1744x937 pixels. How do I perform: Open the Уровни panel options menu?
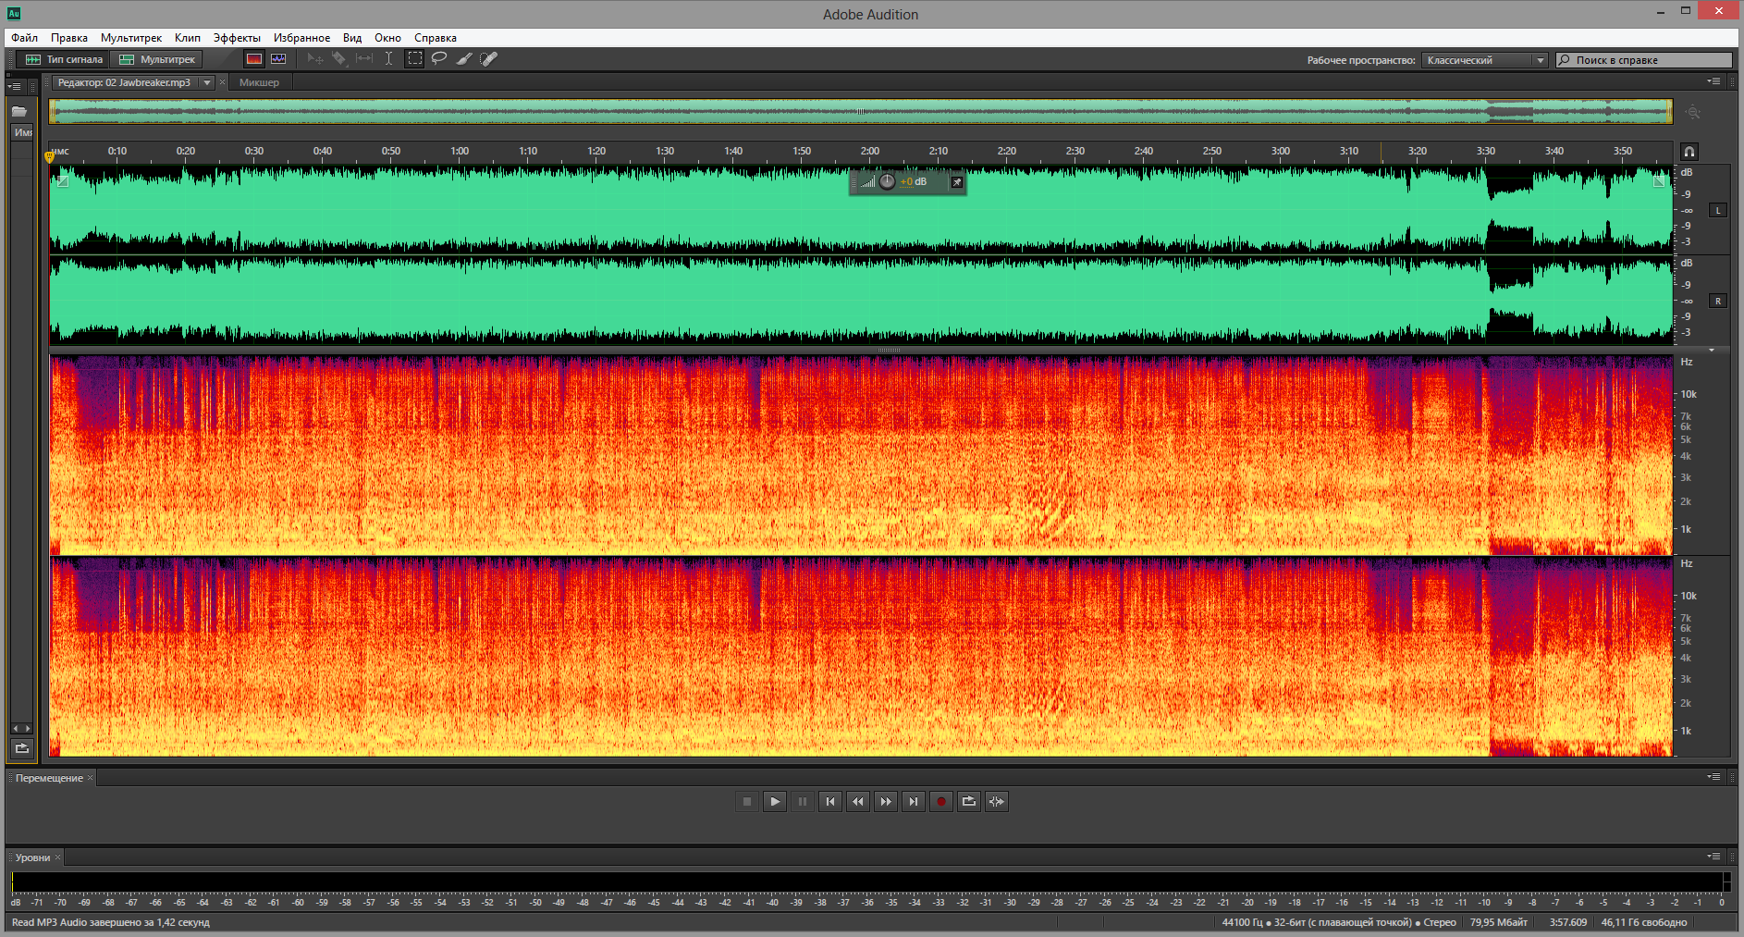coord(1713,857)
